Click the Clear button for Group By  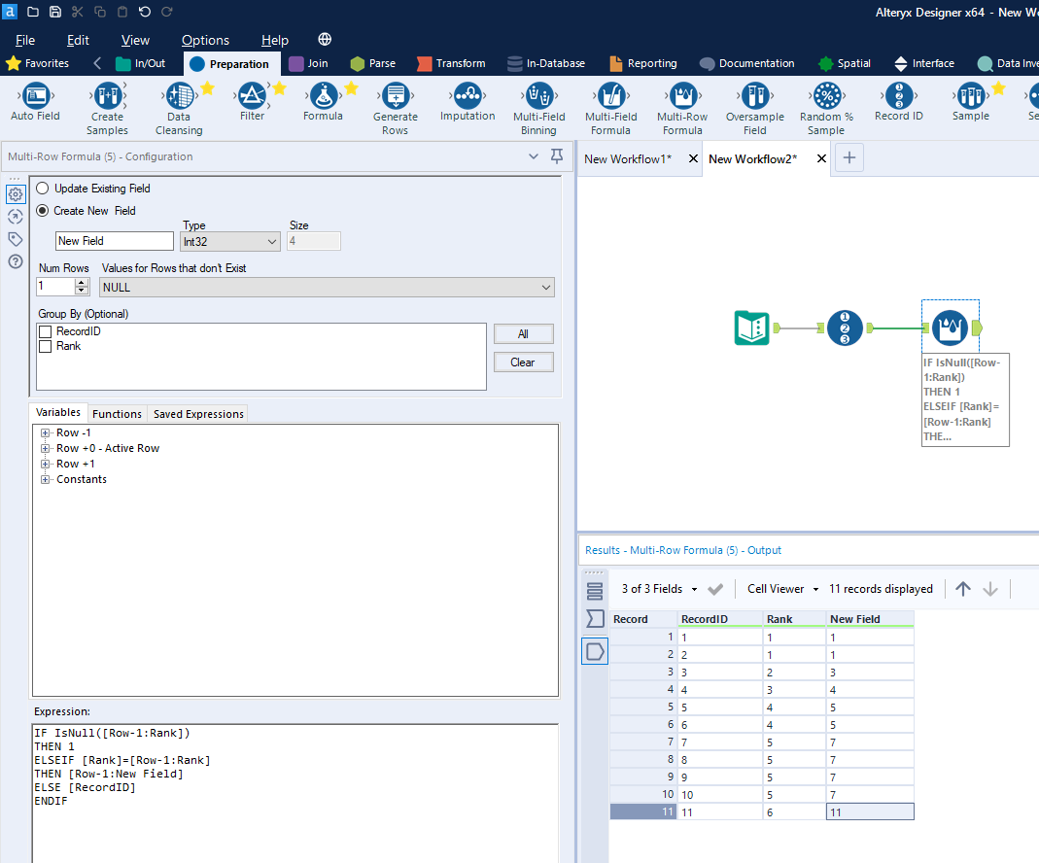coord(523,360)
